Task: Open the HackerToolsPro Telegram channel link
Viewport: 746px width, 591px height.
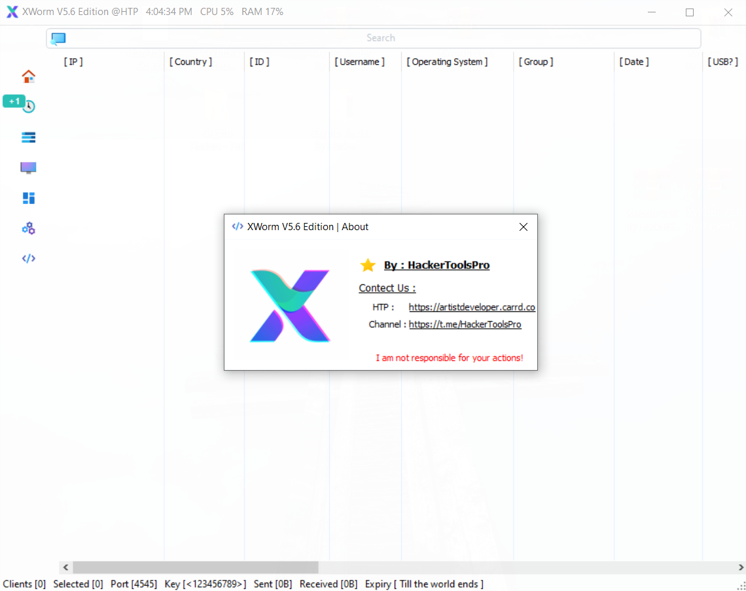Action: pos(465,324)
